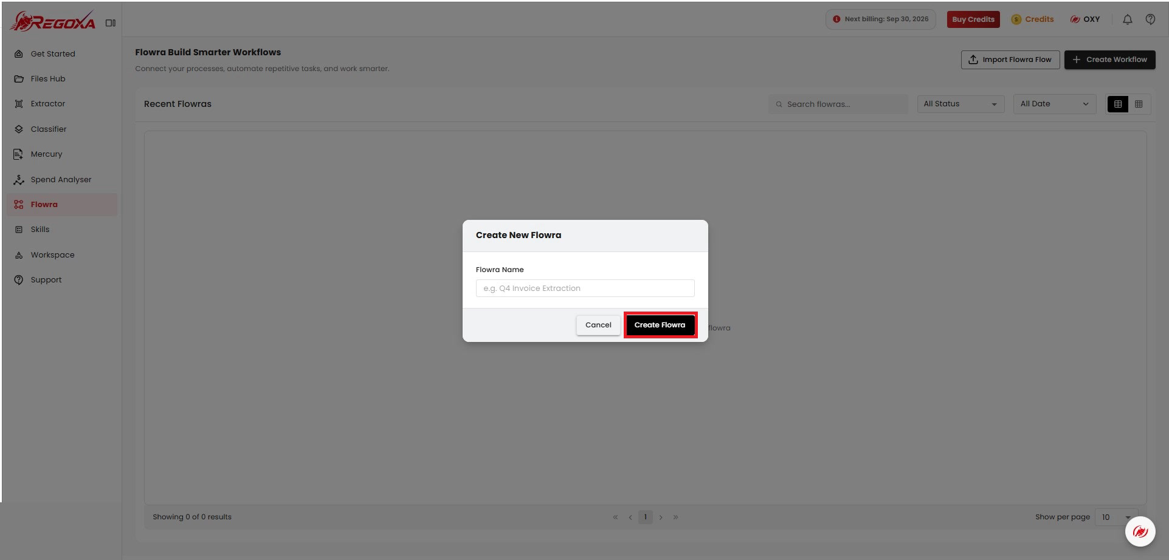Go to the first page arrow
The width and height of the screenshot is (1169, 560).
pos(615,517)
